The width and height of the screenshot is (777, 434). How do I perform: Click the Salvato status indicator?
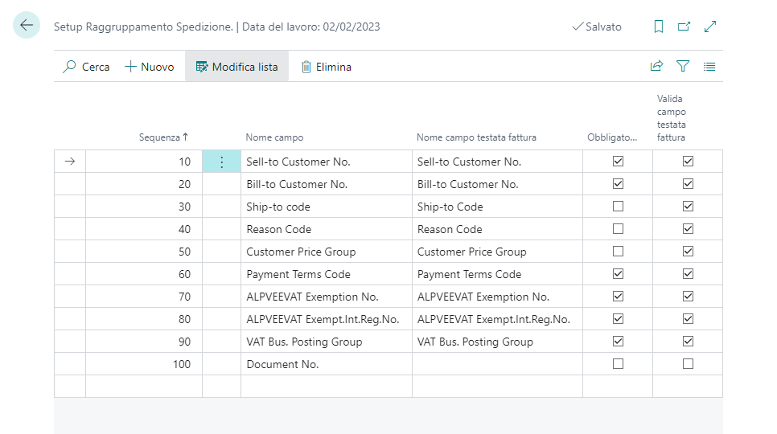tap(596, 27)
